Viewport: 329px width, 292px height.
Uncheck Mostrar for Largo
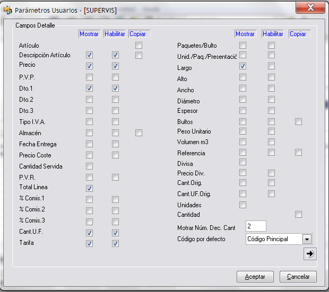[x=243, y=66]
